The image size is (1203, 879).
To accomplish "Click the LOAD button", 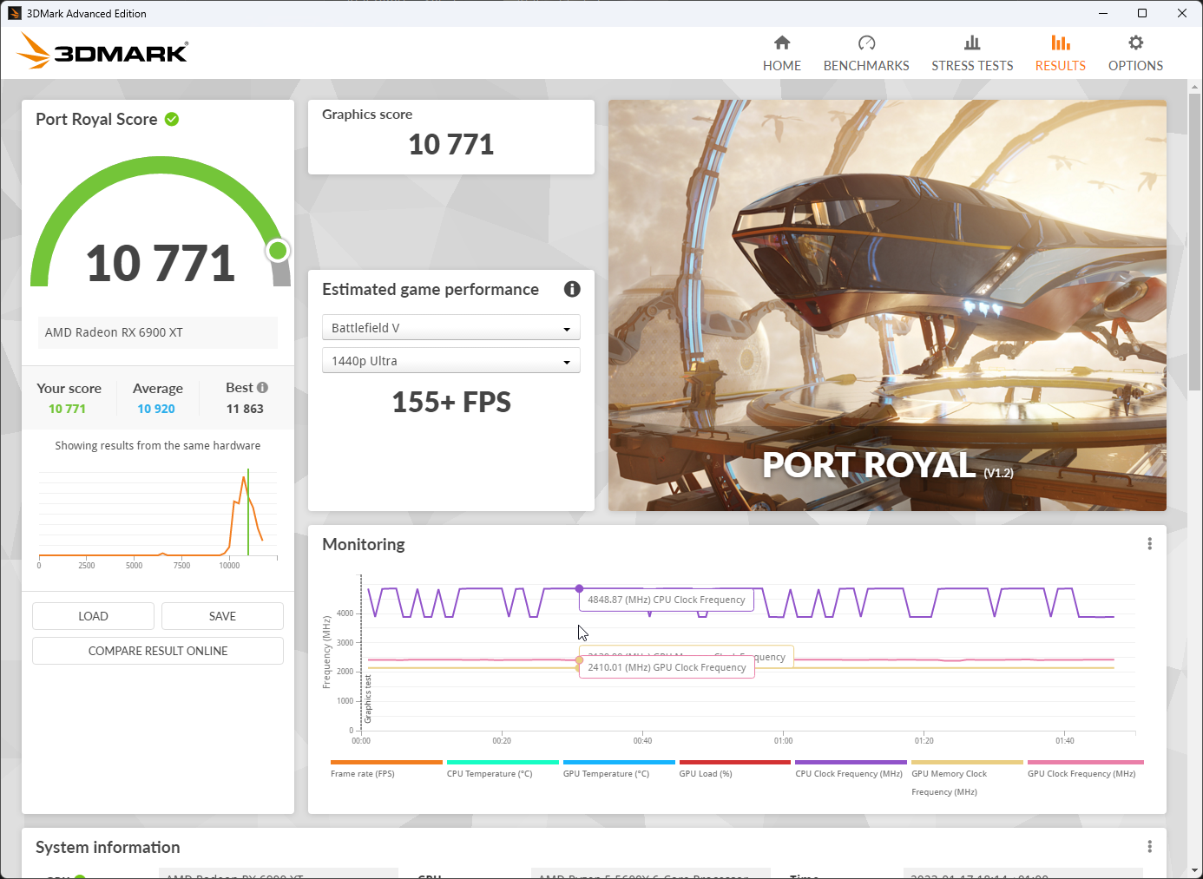I will 93,616.
